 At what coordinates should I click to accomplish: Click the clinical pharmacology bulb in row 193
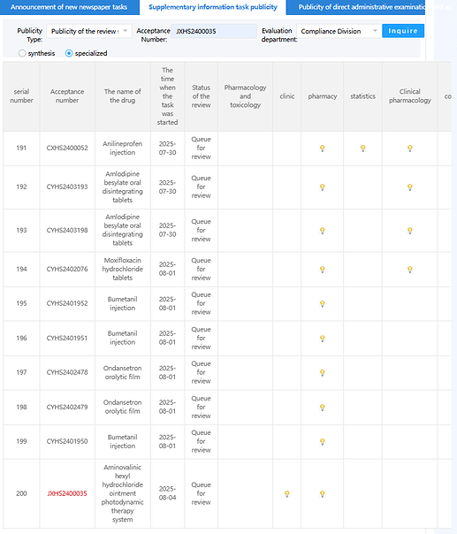tap(409, 231)
